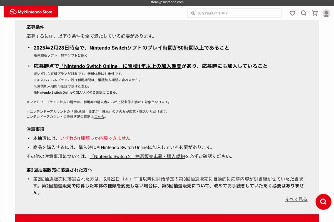Open the user account avatar
This screenshot has height=222, width=334.
click(326, 13)
